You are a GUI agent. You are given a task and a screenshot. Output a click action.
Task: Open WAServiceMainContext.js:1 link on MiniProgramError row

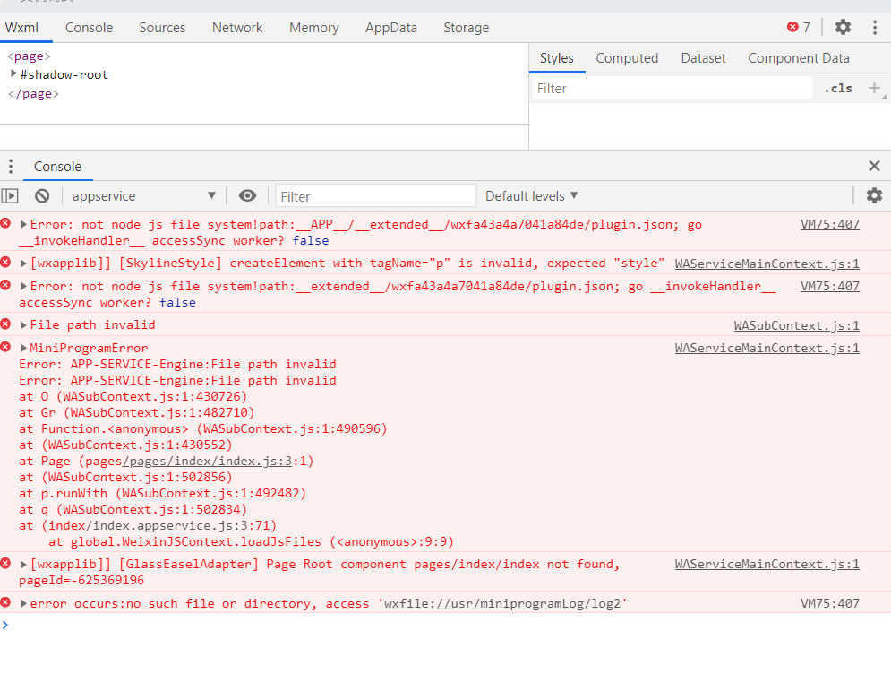767,348
